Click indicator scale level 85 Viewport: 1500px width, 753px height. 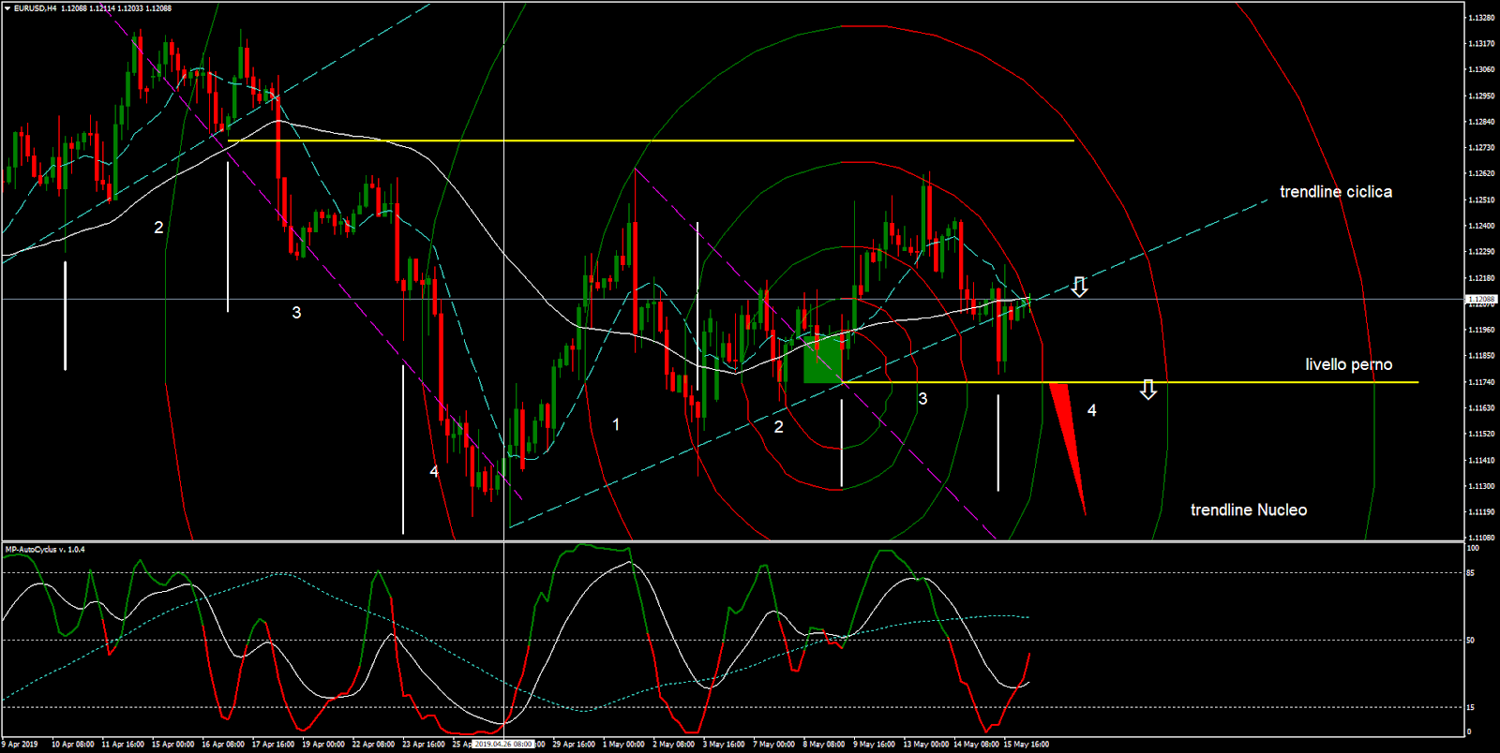[x=1471, y=573]
